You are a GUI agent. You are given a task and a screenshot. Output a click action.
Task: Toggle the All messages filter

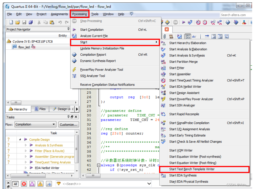click(x=15, y=184)
